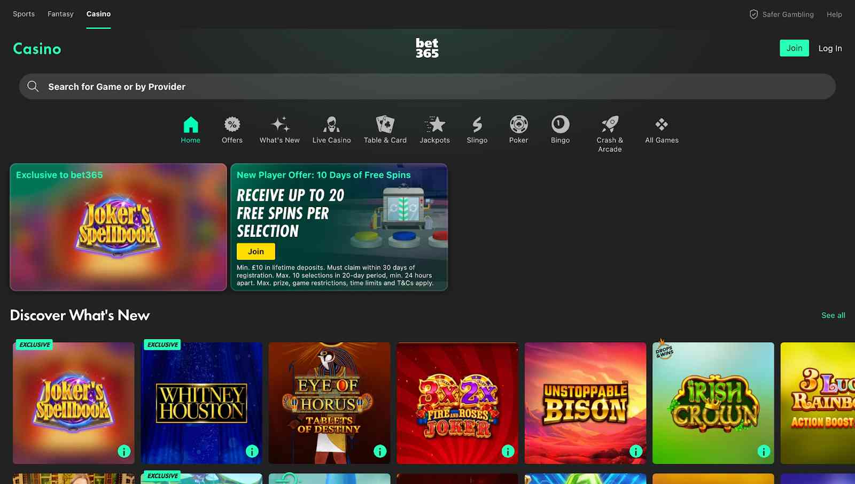Click the Log In button

830,48
